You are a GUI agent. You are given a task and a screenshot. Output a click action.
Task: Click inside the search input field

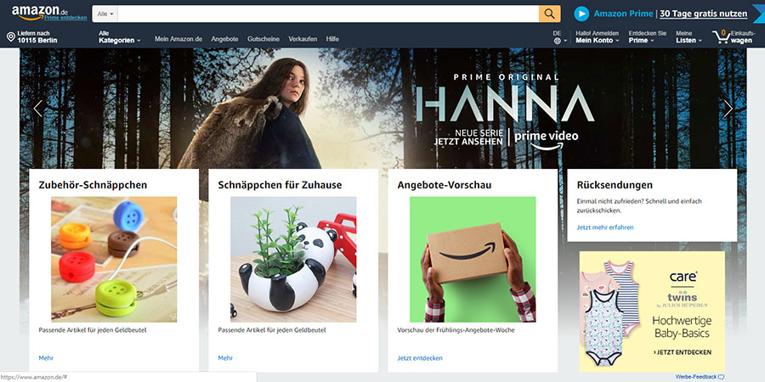328,14
